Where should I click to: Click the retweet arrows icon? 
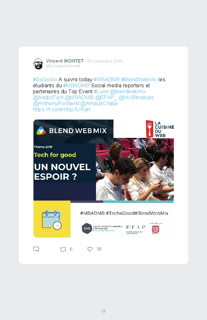(63, 249)
